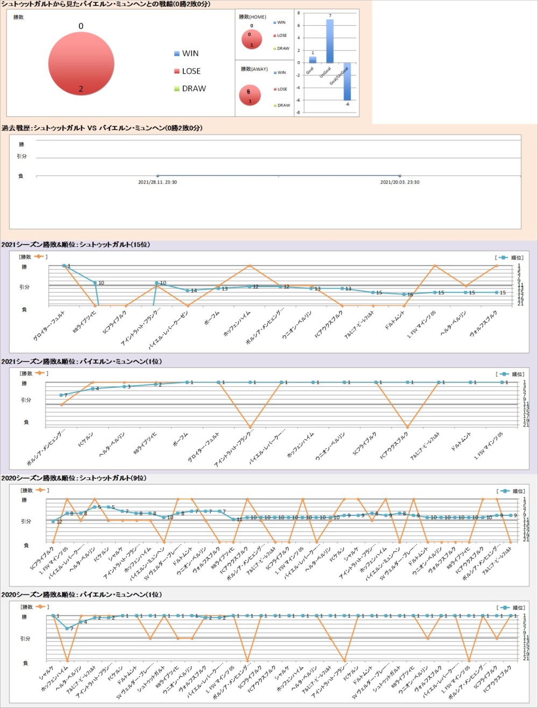Click the 2021/20.03. 23:30 match marker
The height and width of the screenshot is (708, 538).
(400, 176)
